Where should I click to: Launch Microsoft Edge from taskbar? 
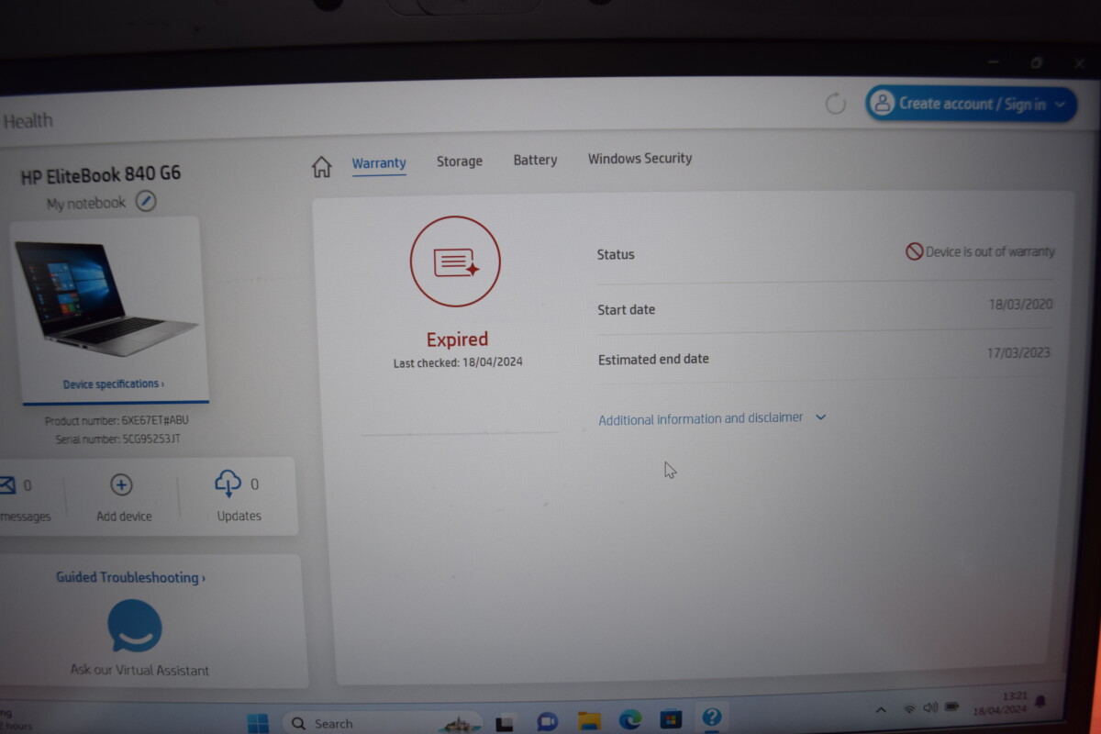click(x=629, y=720)
